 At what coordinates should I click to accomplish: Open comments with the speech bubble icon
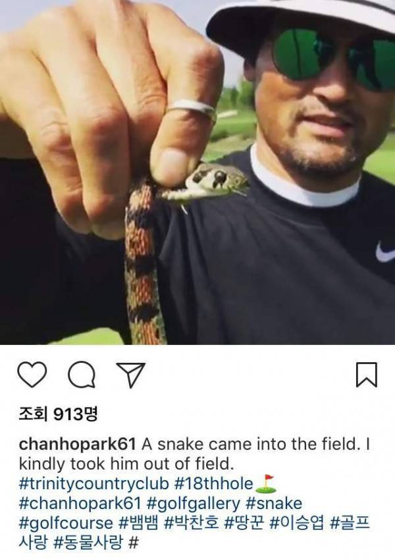82,375
